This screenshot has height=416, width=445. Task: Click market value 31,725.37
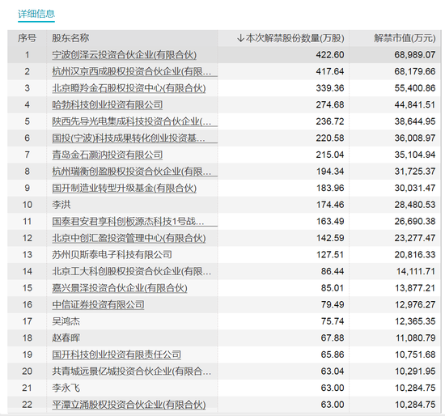point(415,172)
